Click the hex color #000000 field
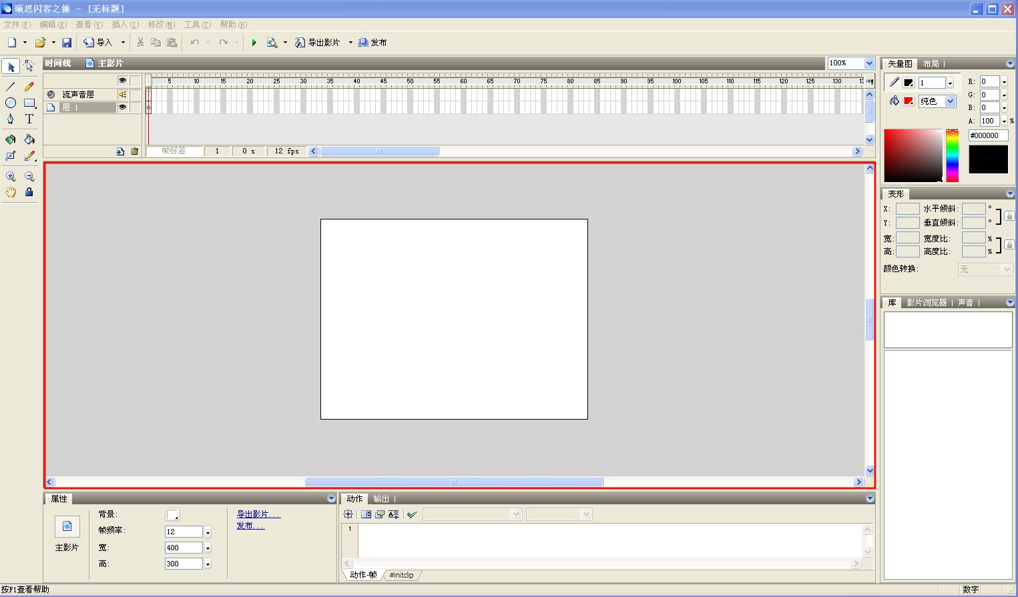This screenshot has height=597, width=1018. [988, 135]
